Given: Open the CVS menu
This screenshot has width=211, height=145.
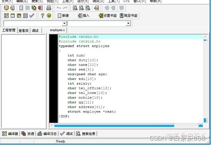Looking at the screenshot, I should point(126,1).
